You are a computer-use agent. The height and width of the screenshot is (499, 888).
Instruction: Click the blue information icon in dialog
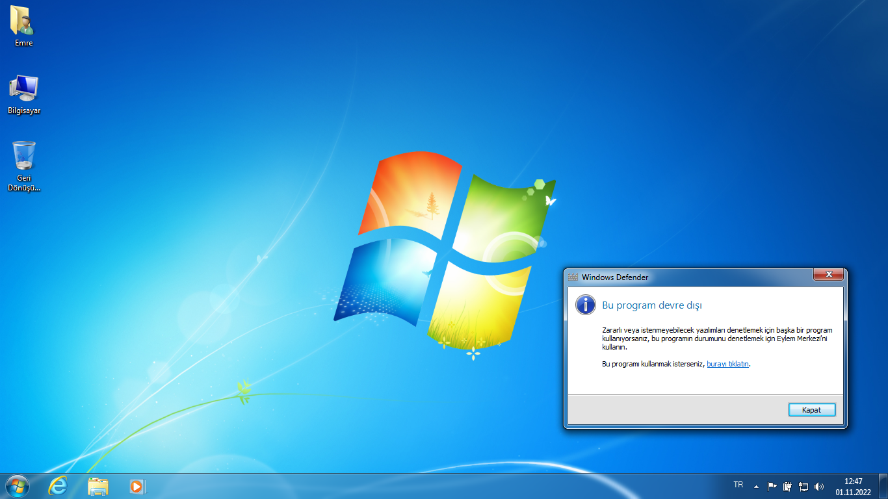point(586,305)
